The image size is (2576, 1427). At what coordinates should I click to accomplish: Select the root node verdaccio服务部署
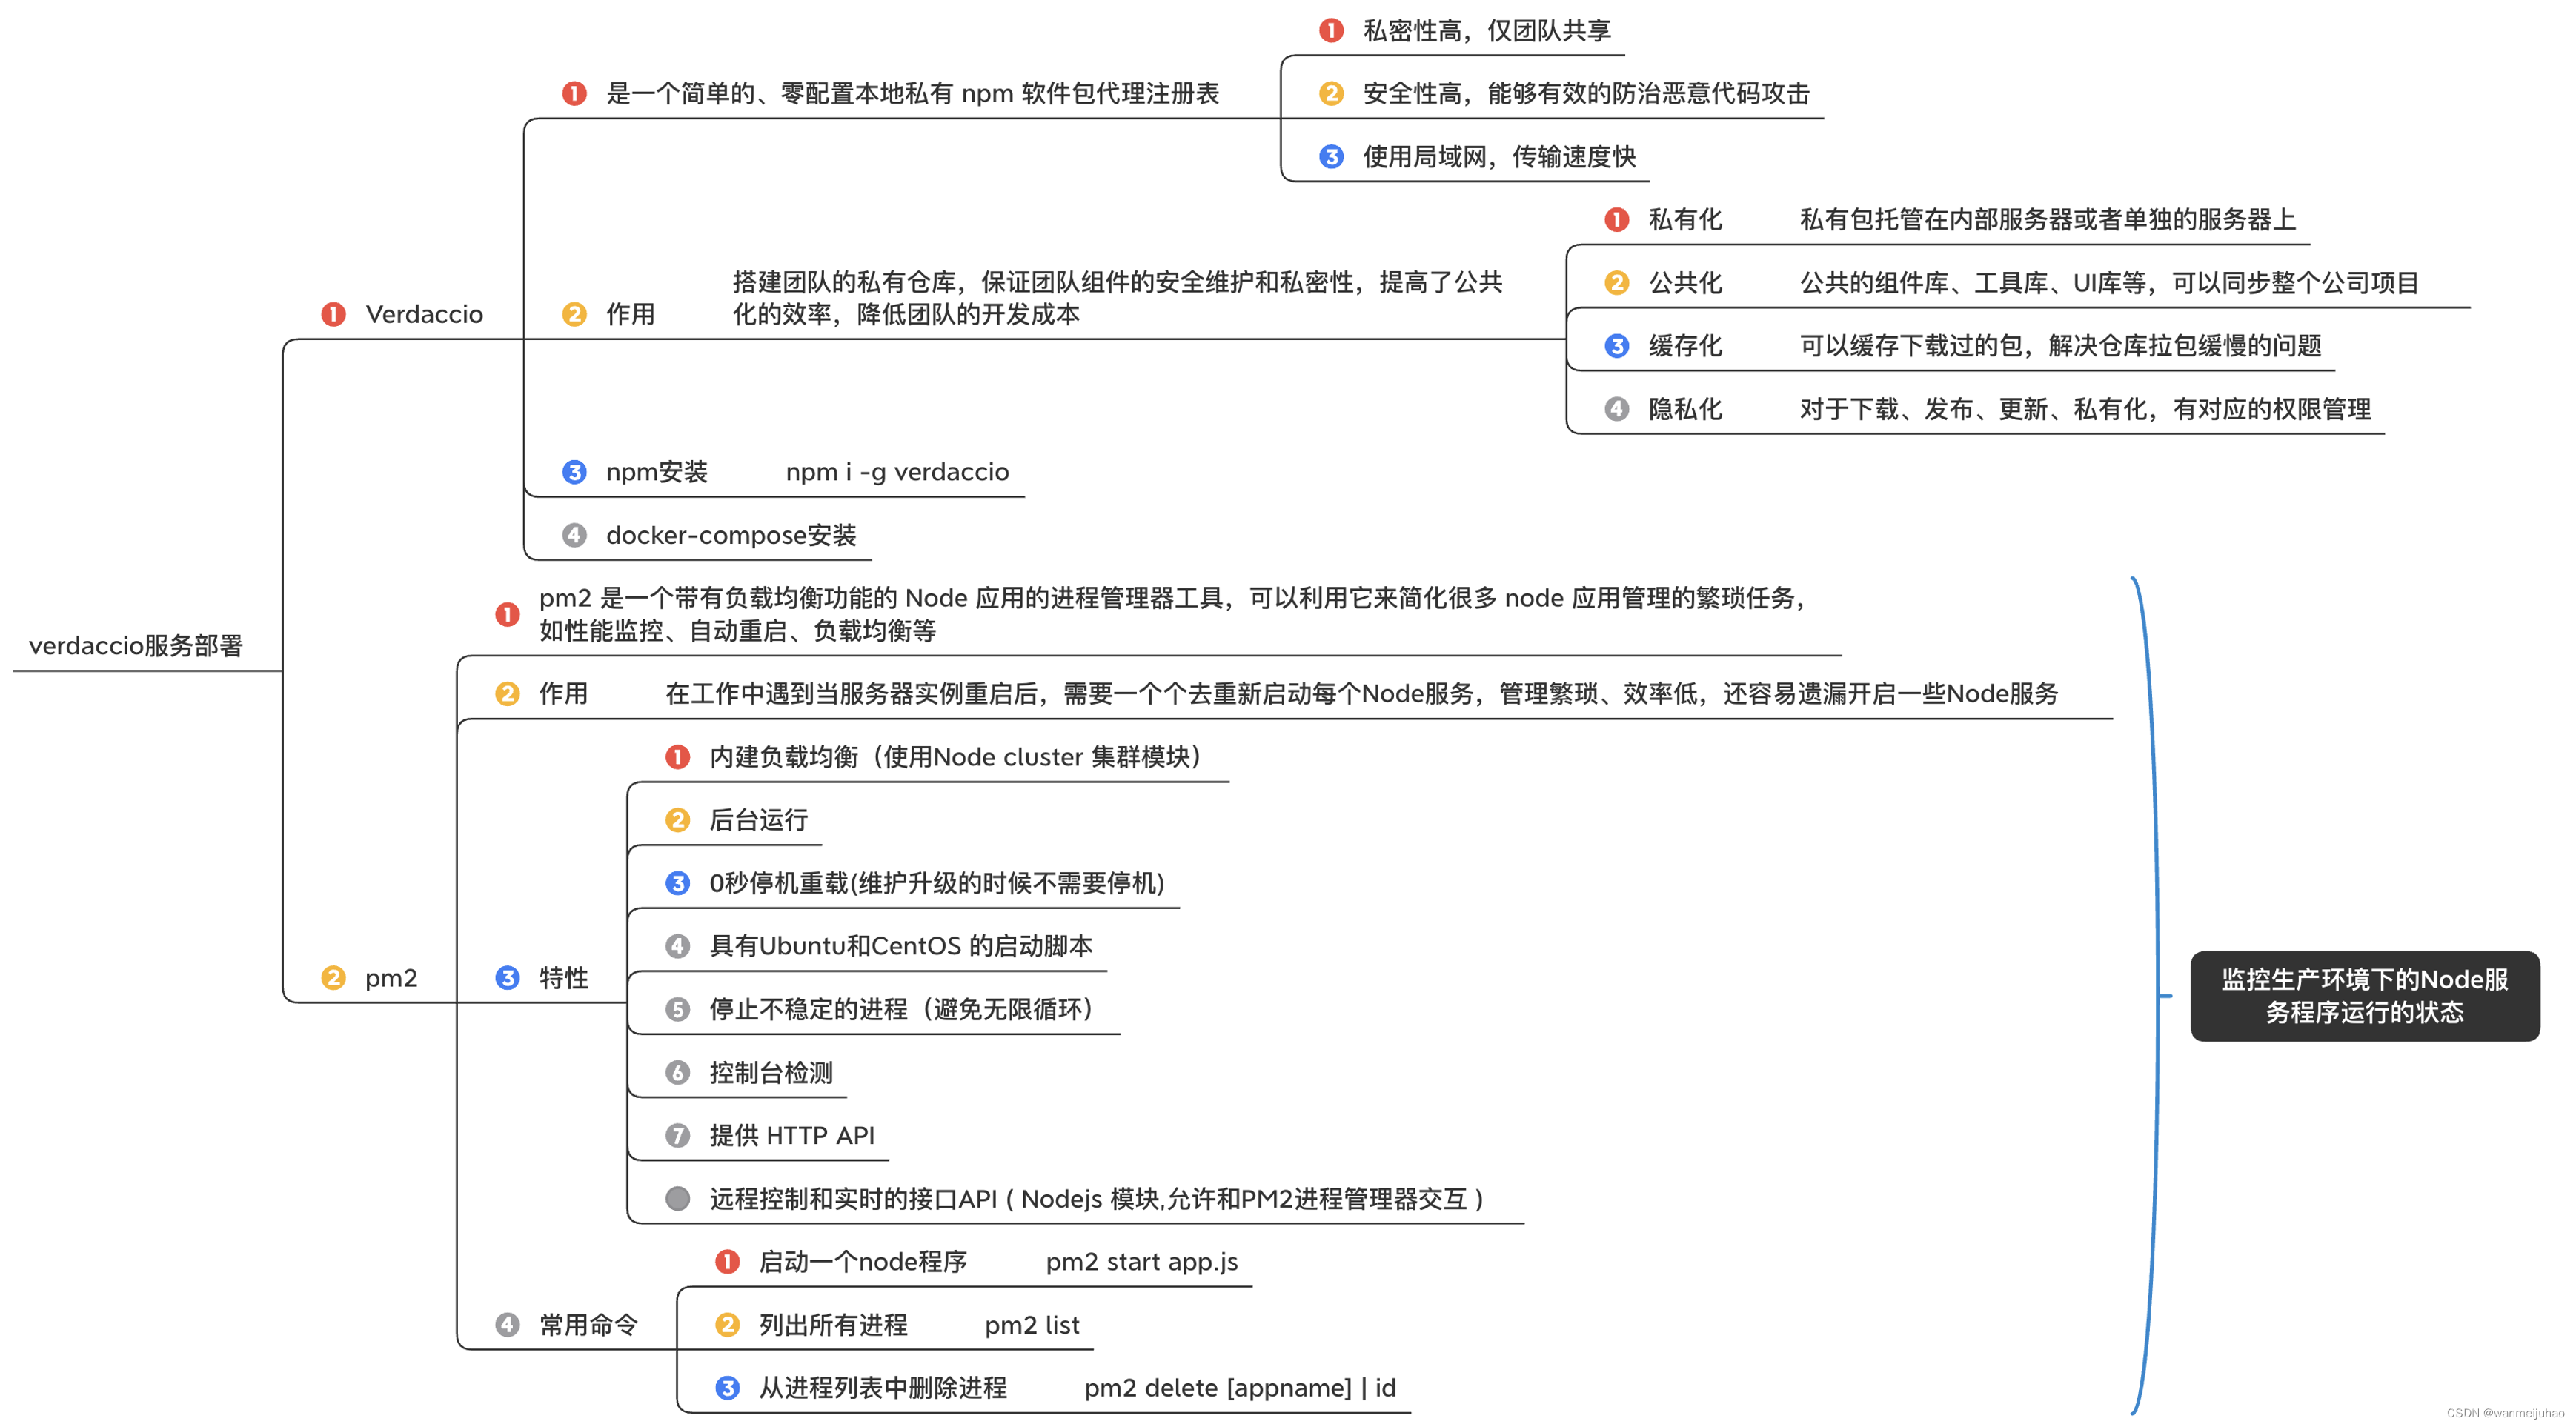tap(136, 646)
